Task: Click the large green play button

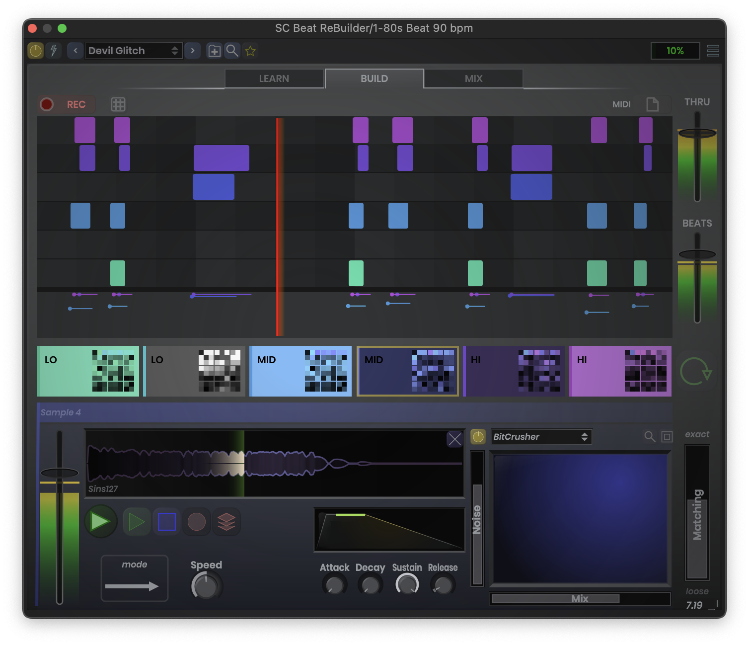Action: coord(100,522)
